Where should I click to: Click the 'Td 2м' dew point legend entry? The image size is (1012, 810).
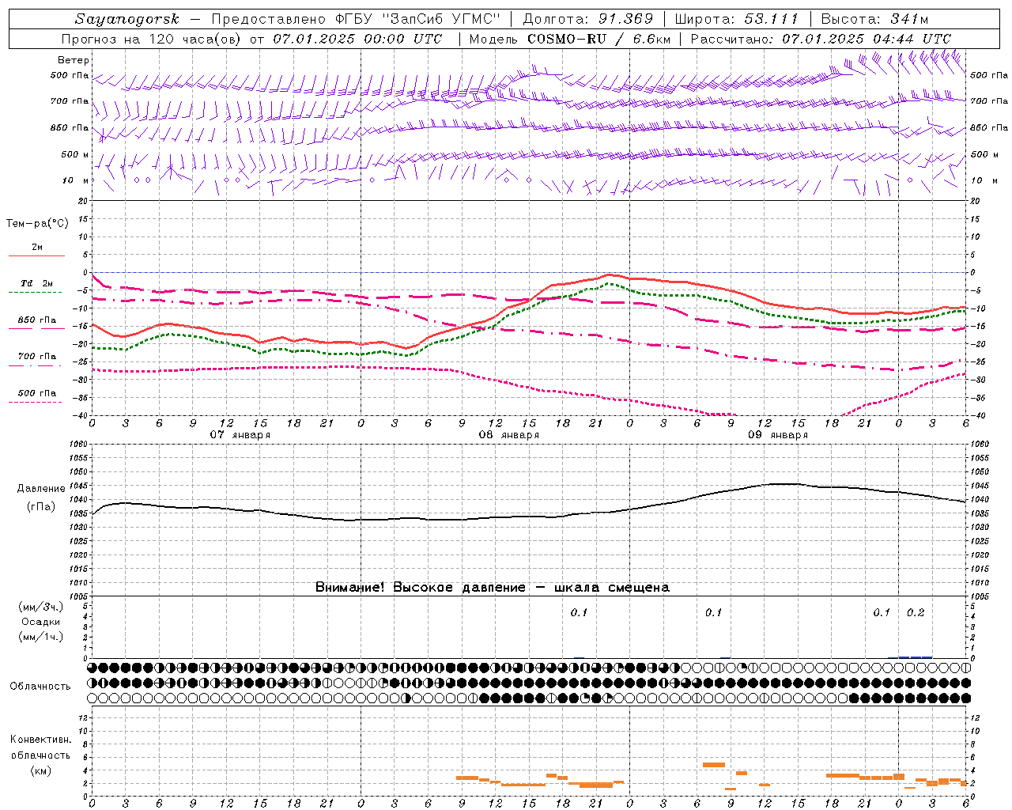(37, 283)
